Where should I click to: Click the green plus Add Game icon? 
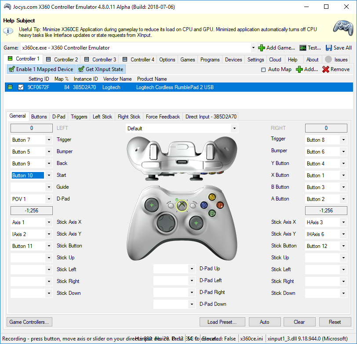coord(261,48)
